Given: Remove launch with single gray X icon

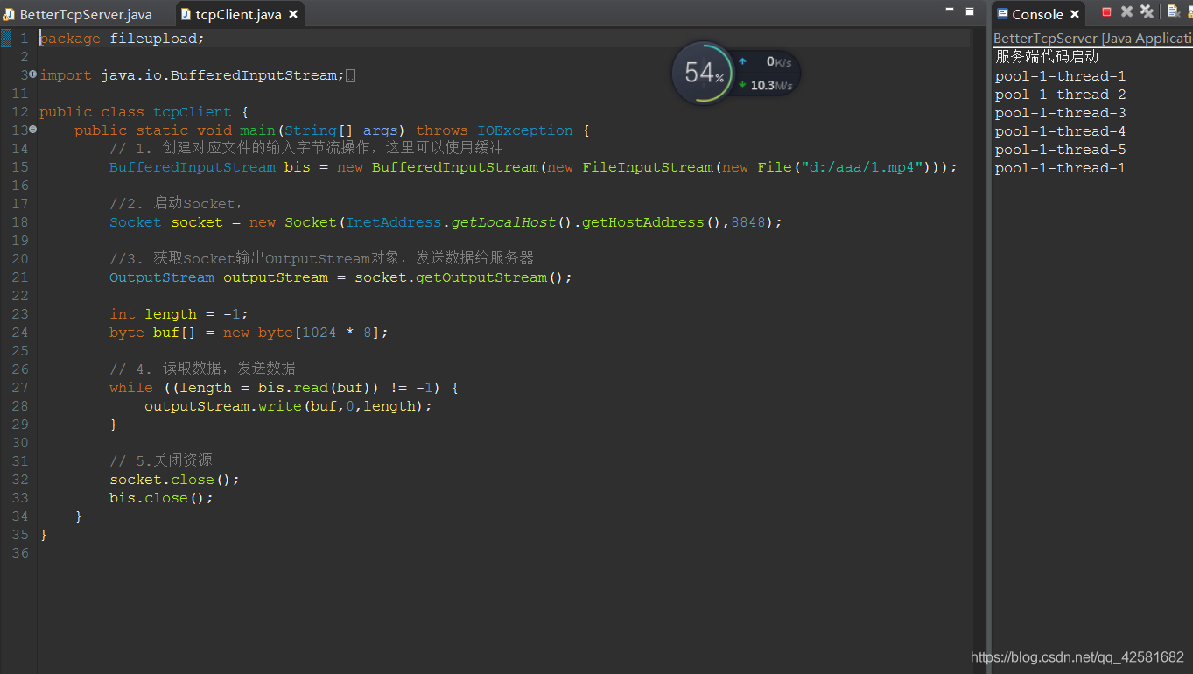Looking at the screenshot, I should pos(1126,12).
